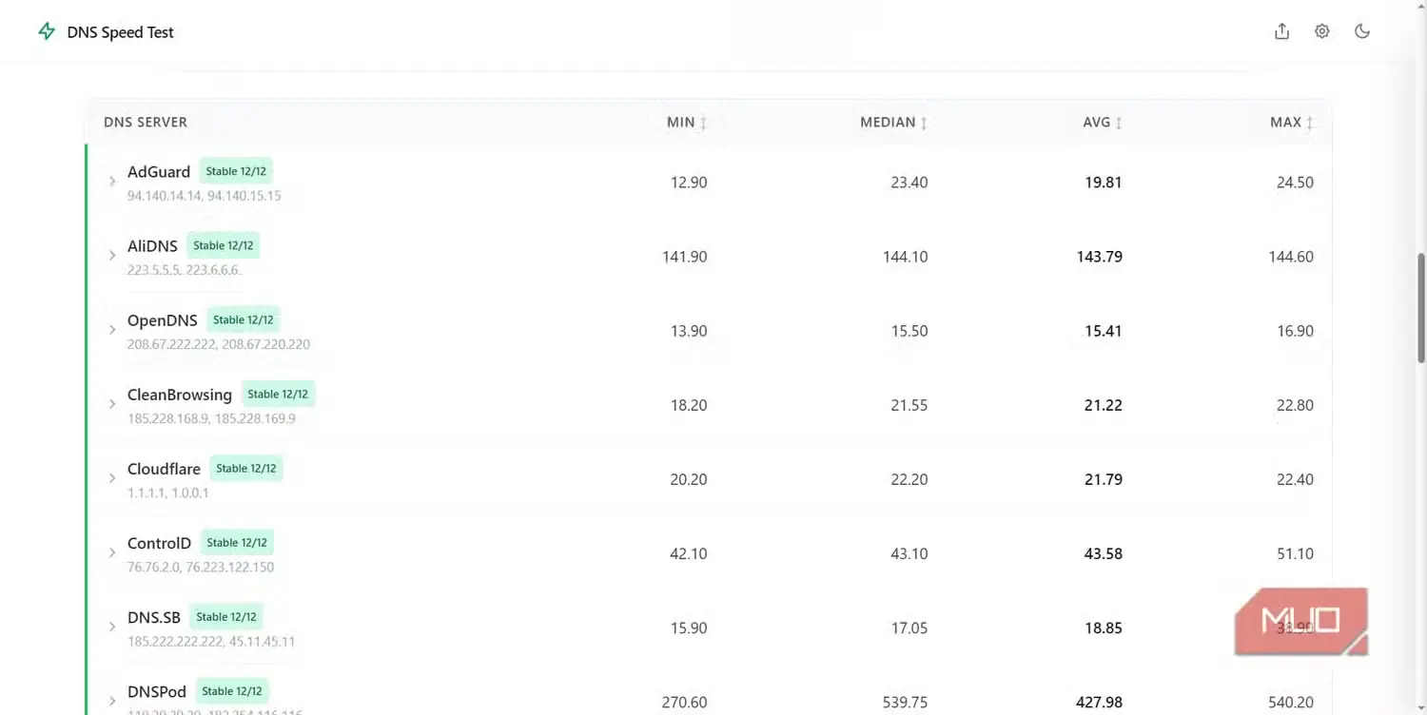Click the Stable 12/12 badge for DNS.SB

click(x=226, y=616)
